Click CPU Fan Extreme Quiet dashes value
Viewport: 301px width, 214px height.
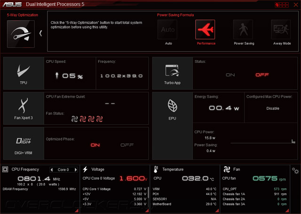[x=110, y=103]
